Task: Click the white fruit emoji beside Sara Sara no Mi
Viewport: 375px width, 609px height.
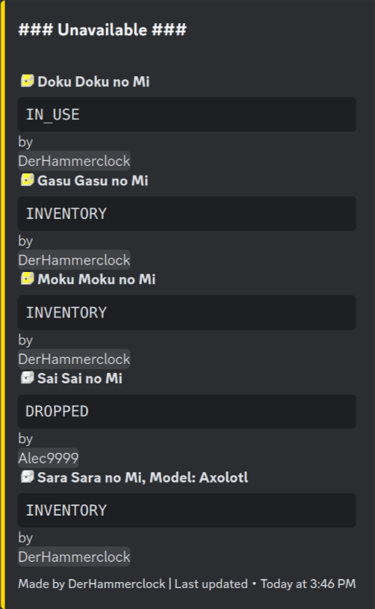Action: click(x=27, y=477)
